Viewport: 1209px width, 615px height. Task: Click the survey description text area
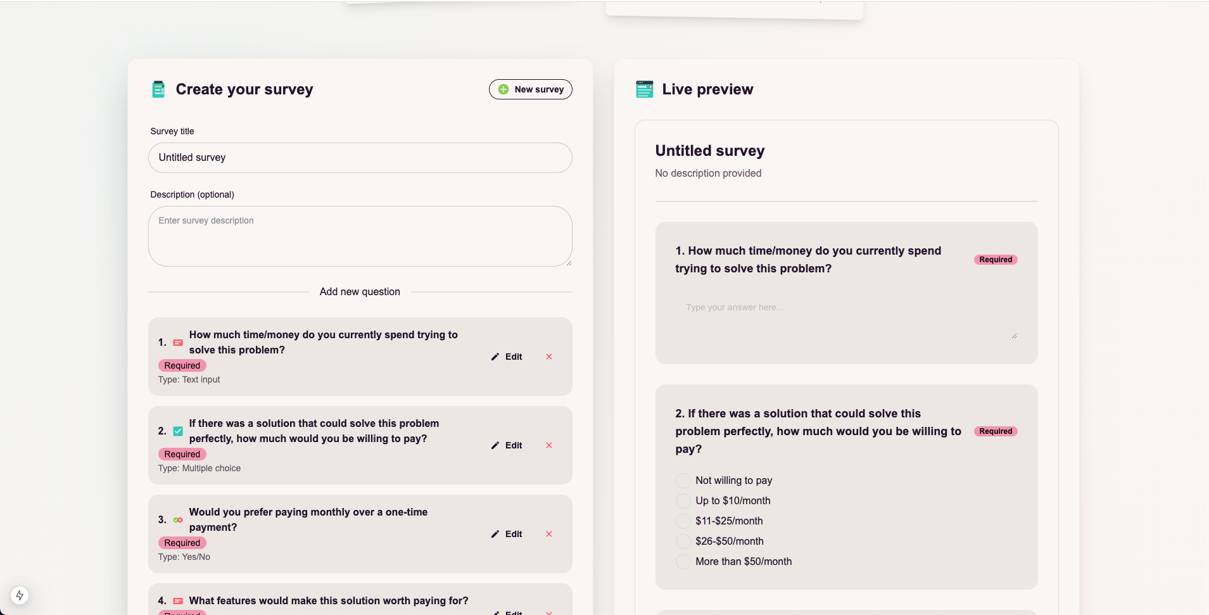coord(360,236)
